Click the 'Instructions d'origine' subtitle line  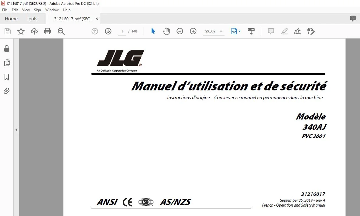coord(245,98)
